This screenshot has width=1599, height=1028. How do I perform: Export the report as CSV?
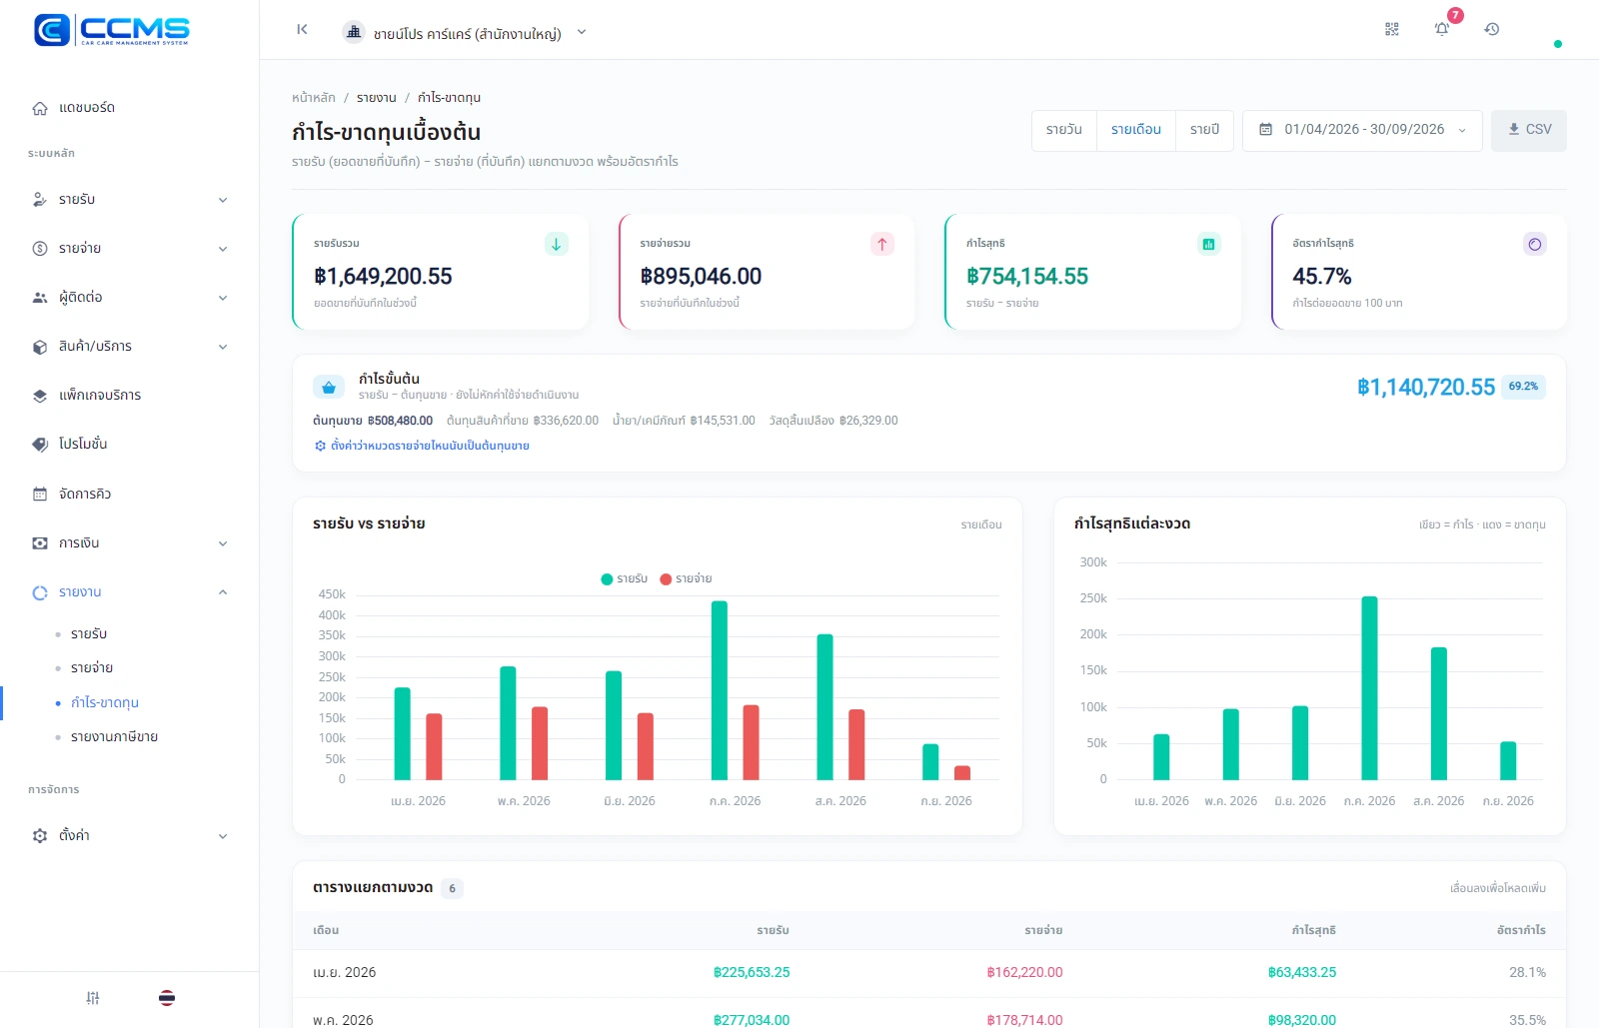point(1528,130)
